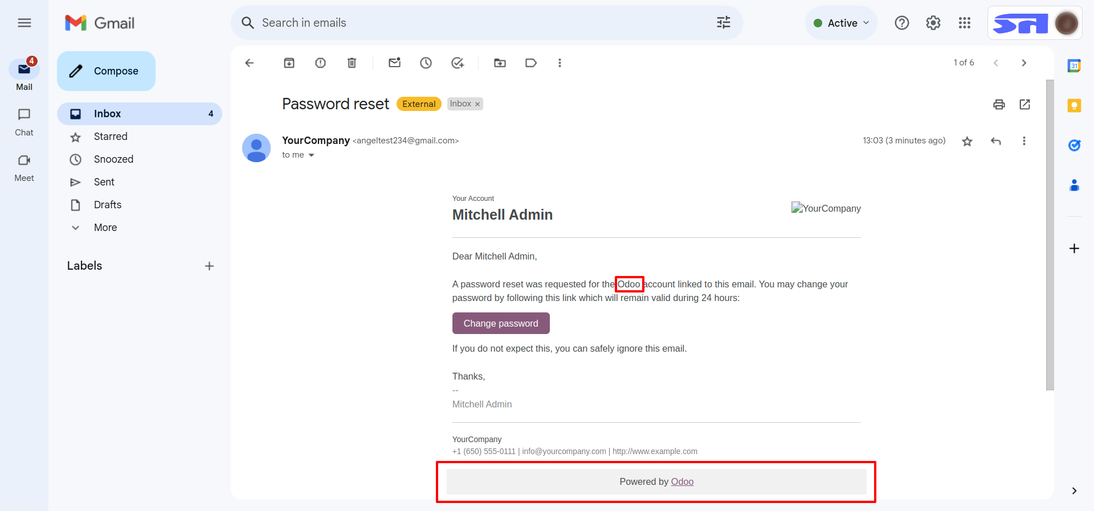1094x511 pixels.
Task: Print the email
Action: 999,105
